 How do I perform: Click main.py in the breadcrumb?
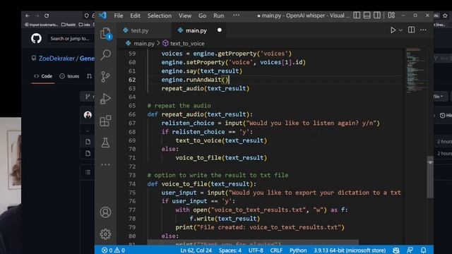coord(144,44)
